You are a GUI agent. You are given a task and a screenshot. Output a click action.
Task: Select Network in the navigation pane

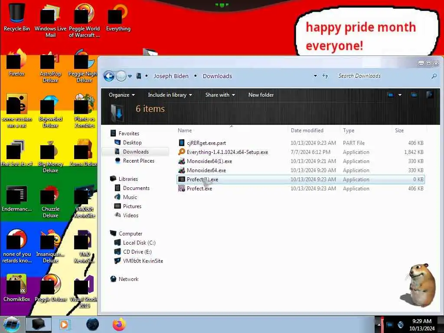[128, 279]
